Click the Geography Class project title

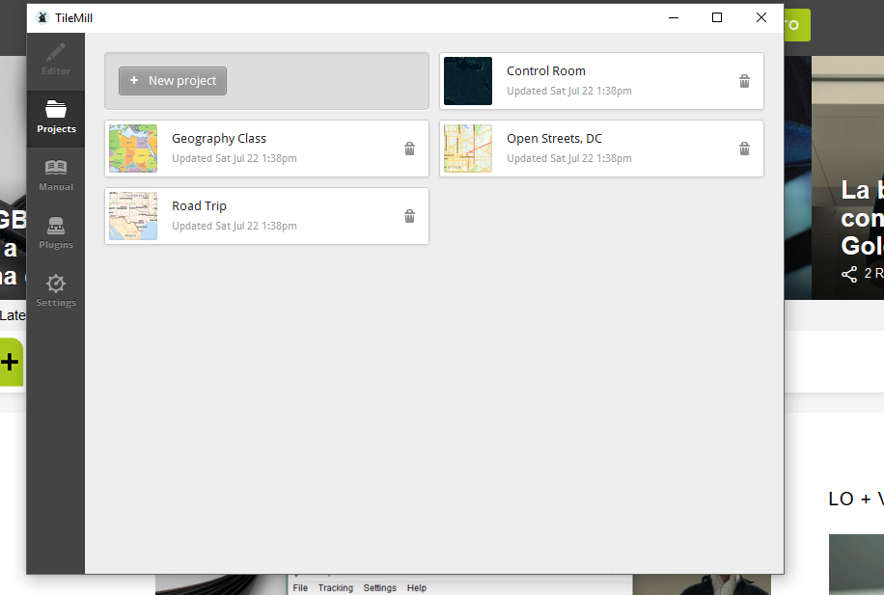click(x=219, y=139)
